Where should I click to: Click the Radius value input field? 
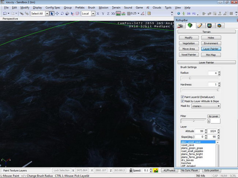point(213,73)
